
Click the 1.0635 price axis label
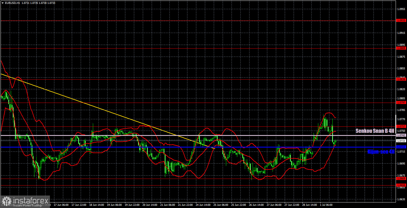click(401, 199)
